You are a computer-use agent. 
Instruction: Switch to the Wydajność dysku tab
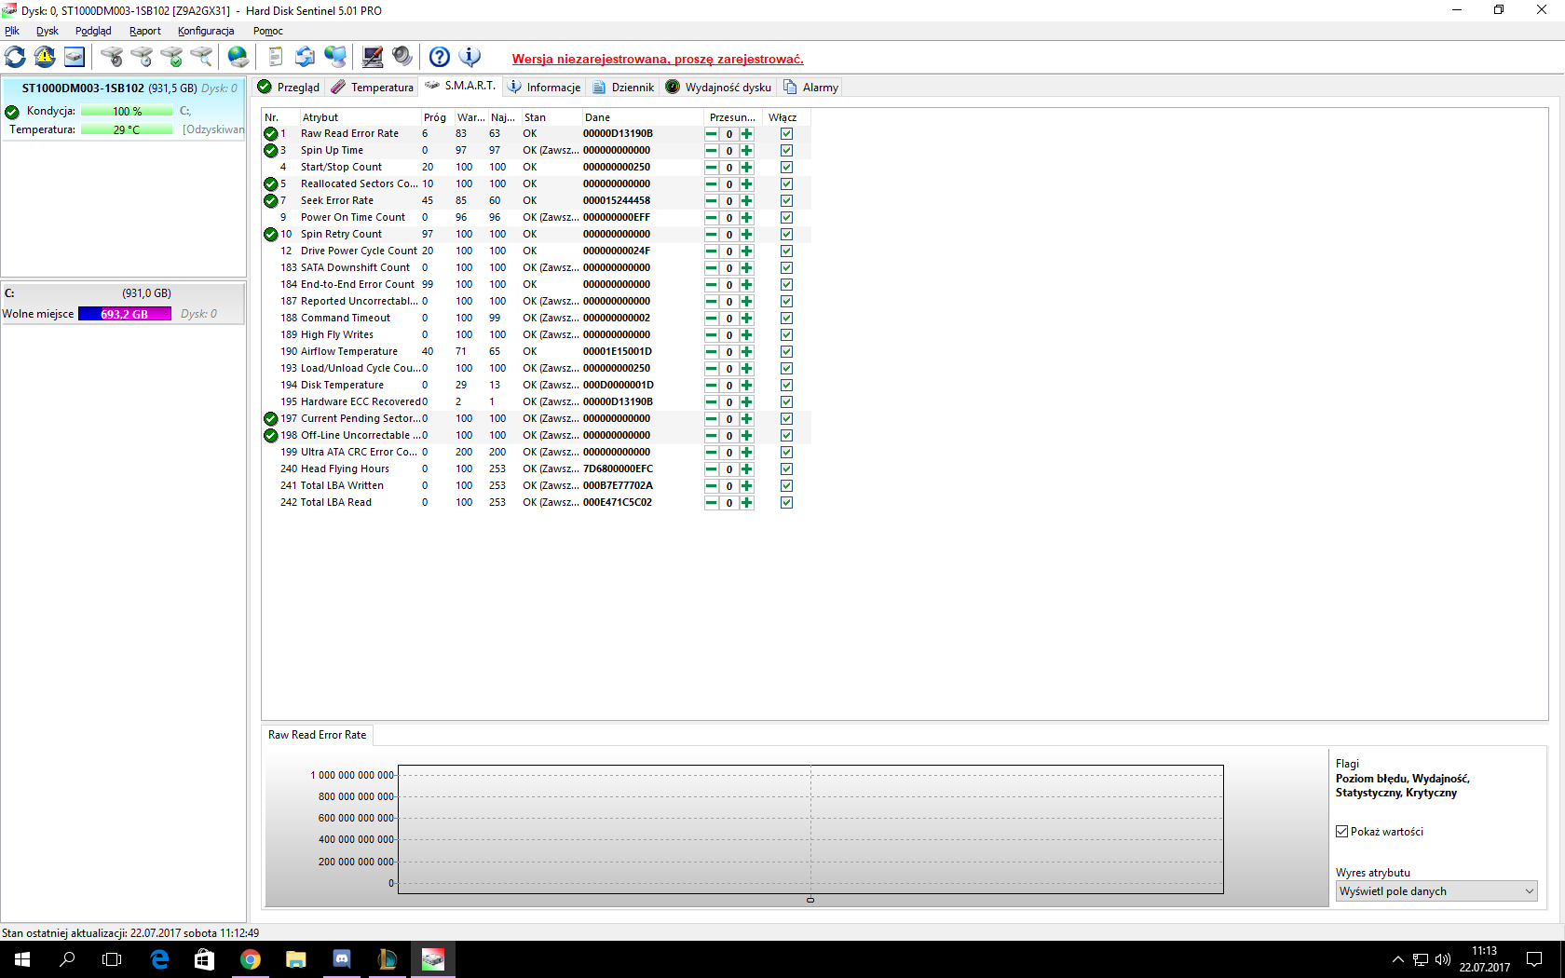click(x=718, y=88)
